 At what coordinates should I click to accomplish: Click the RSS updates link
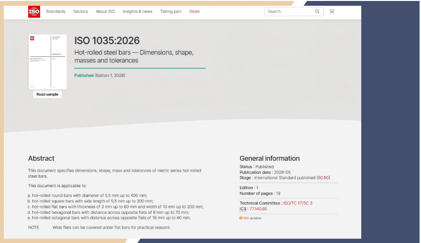point(252,218)
